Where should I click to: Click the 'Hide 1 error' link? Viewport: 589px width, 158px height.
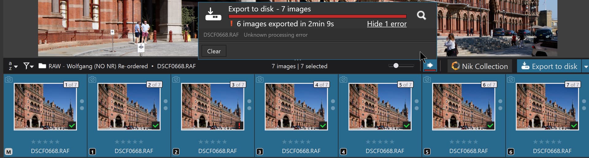coord(387,24)
